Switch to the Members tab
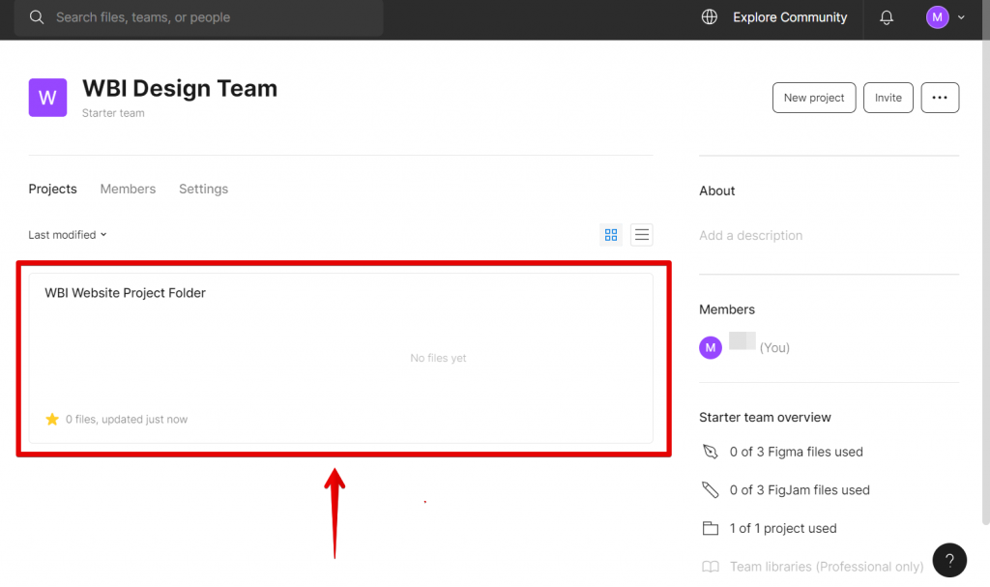The image size is (990, 587). pyautogui.click(x=128, y=189)
